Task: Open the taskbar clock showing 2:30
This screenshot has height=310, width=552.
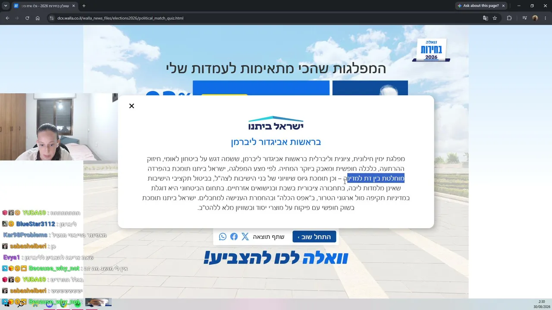Action: click(x=541, y=304)
